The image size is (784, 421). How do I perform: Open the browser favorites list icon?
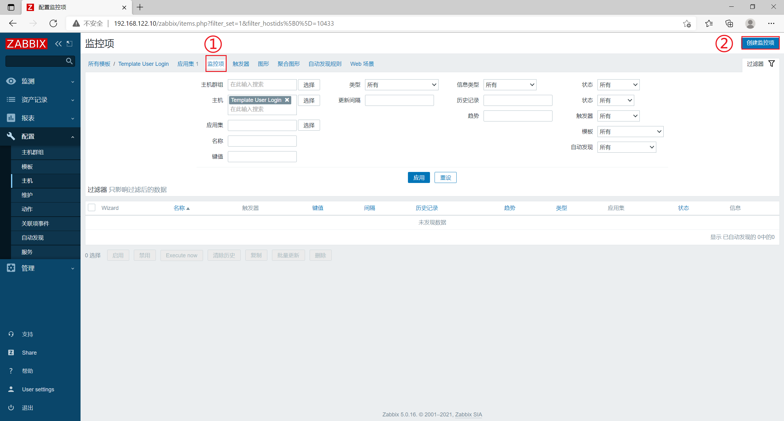point(709,24)
